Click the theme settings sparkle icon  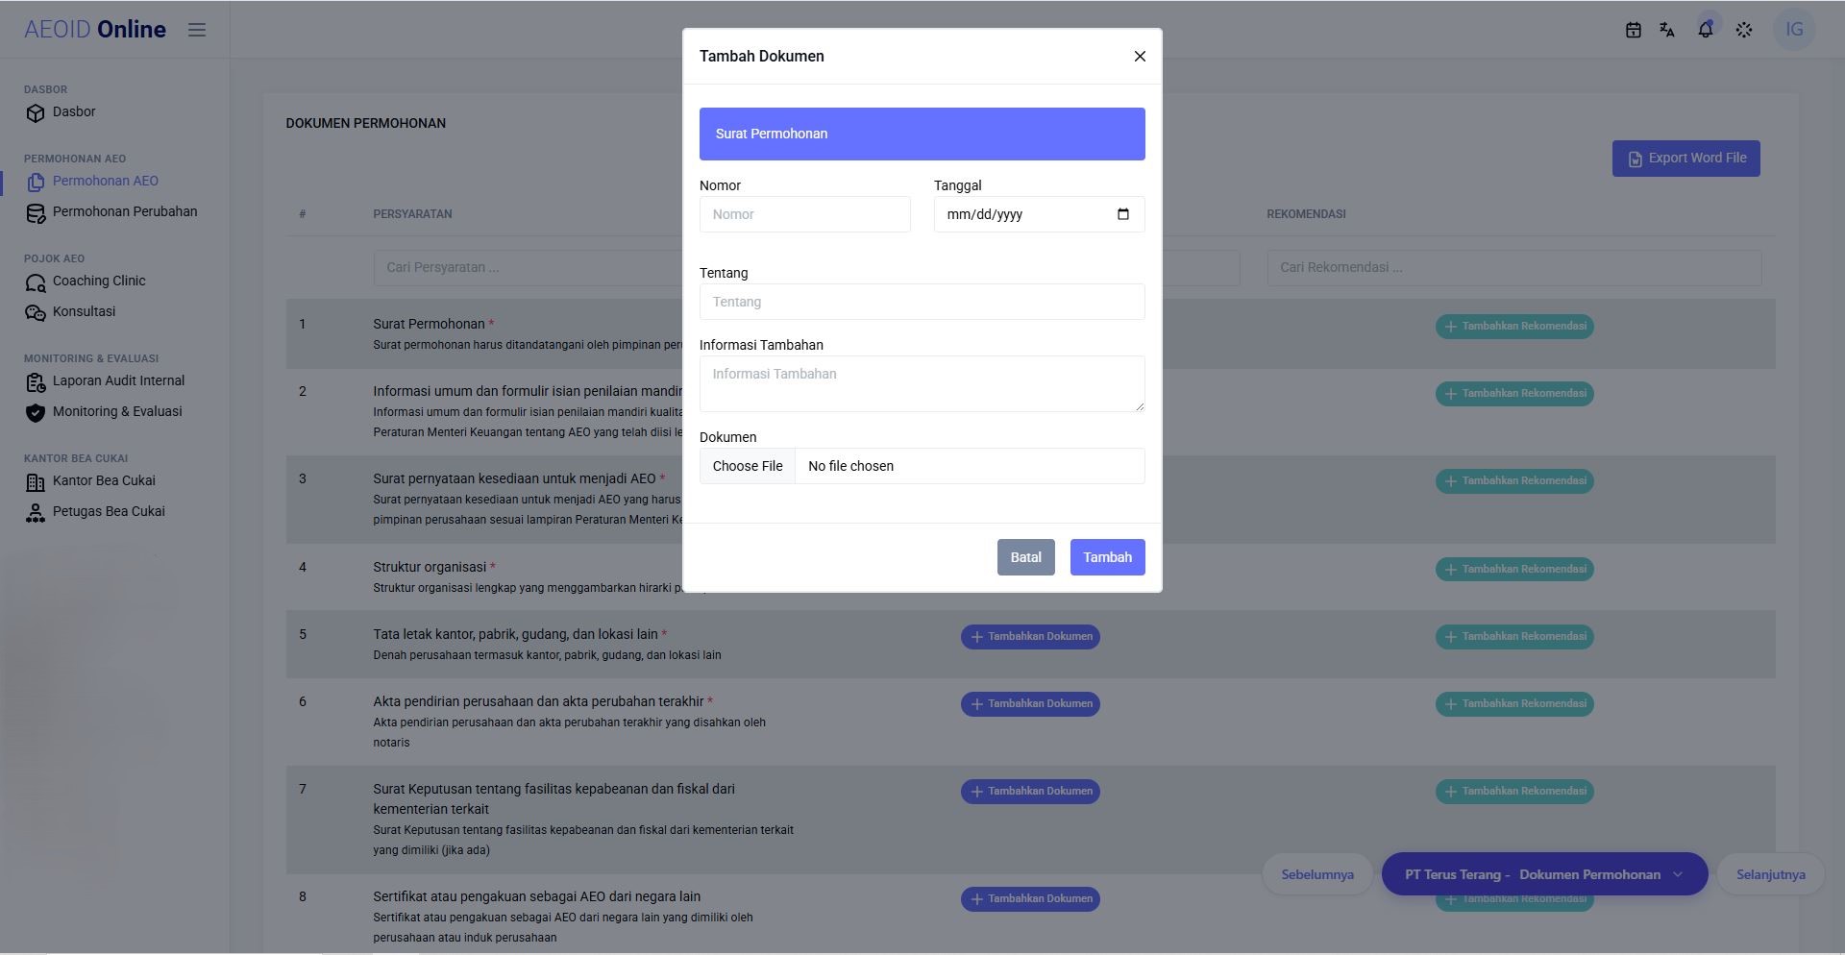(1744, 30)
